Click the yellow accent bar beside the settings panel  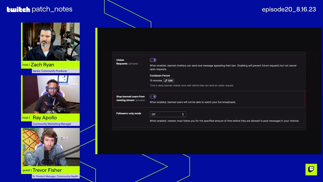pyautogui.click(x=96, y=91)
